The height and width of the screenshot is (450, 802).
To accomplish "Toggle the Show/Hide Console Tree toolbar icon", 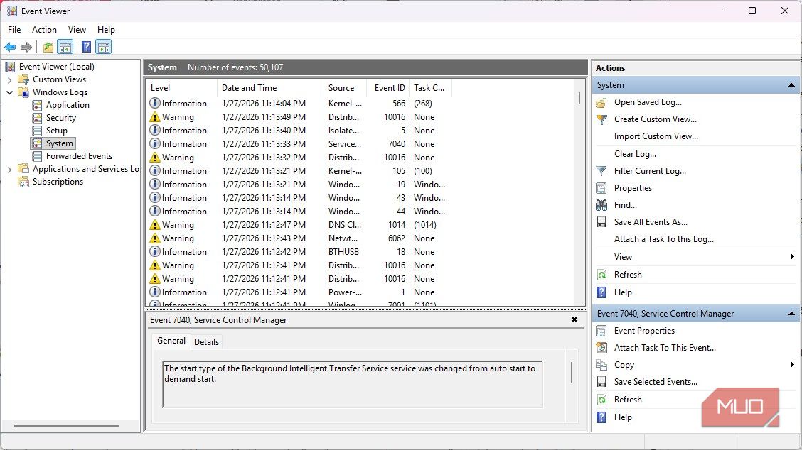I will [65, 48].
